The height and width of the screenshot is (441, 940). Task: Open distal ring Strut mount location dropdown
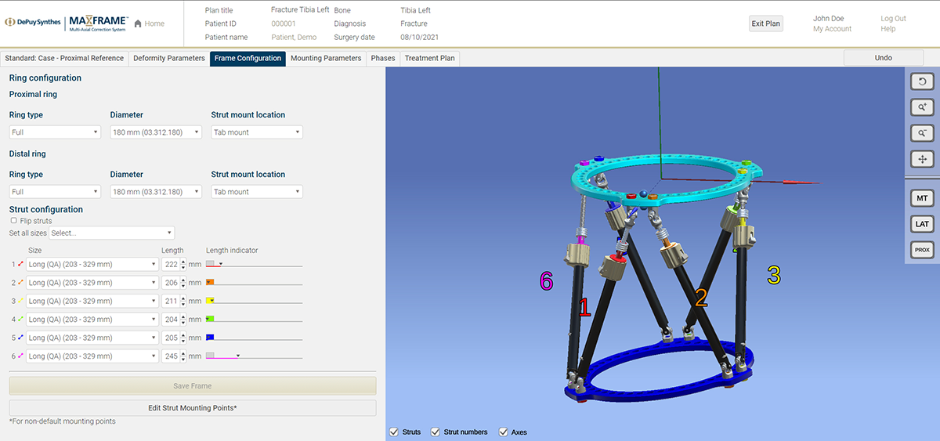click(x=257, y=192)
